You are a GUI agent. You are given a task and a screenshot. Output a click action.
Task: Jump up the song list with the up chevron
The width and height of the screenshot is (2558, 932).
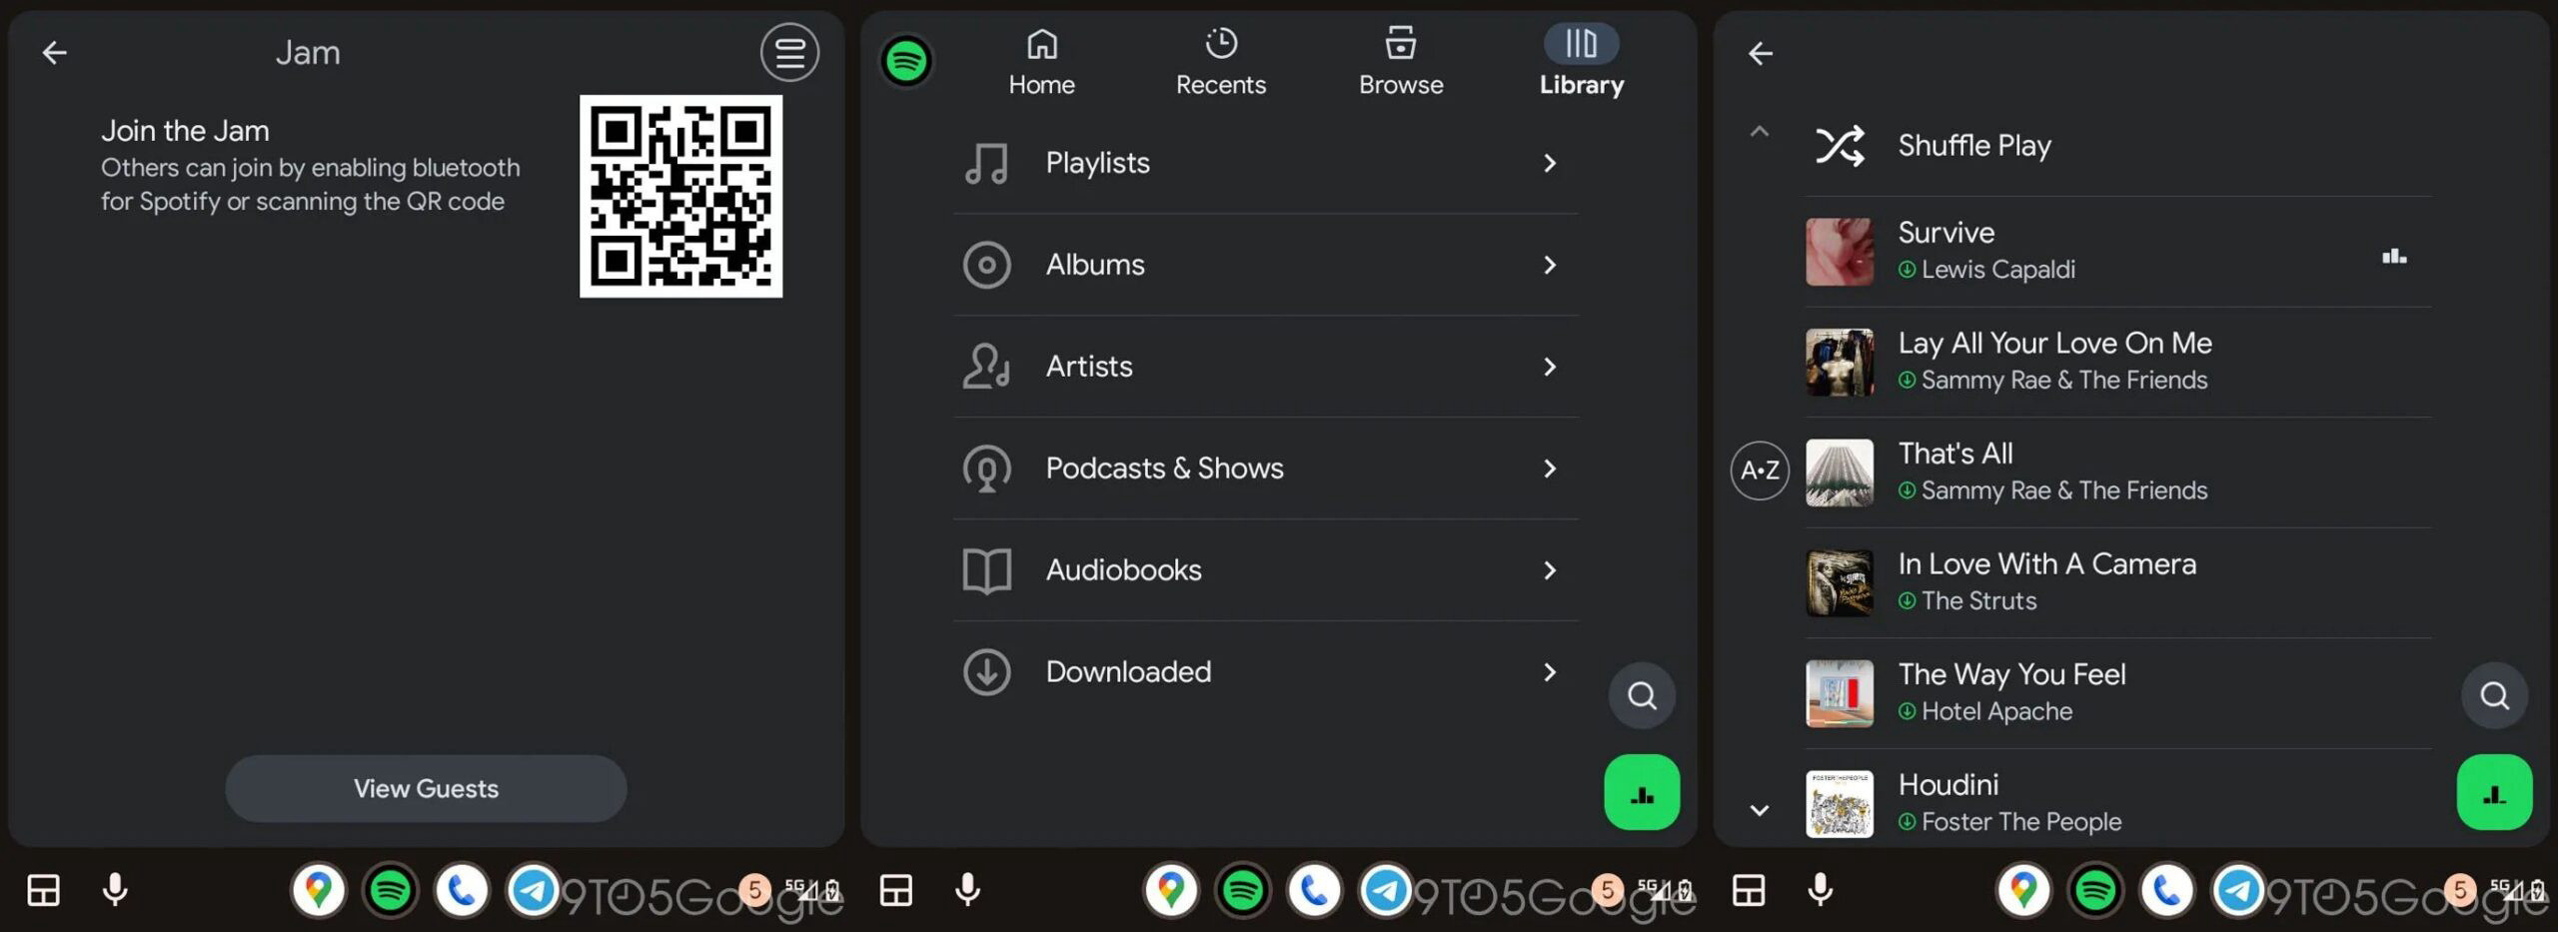coord(1760,131)
